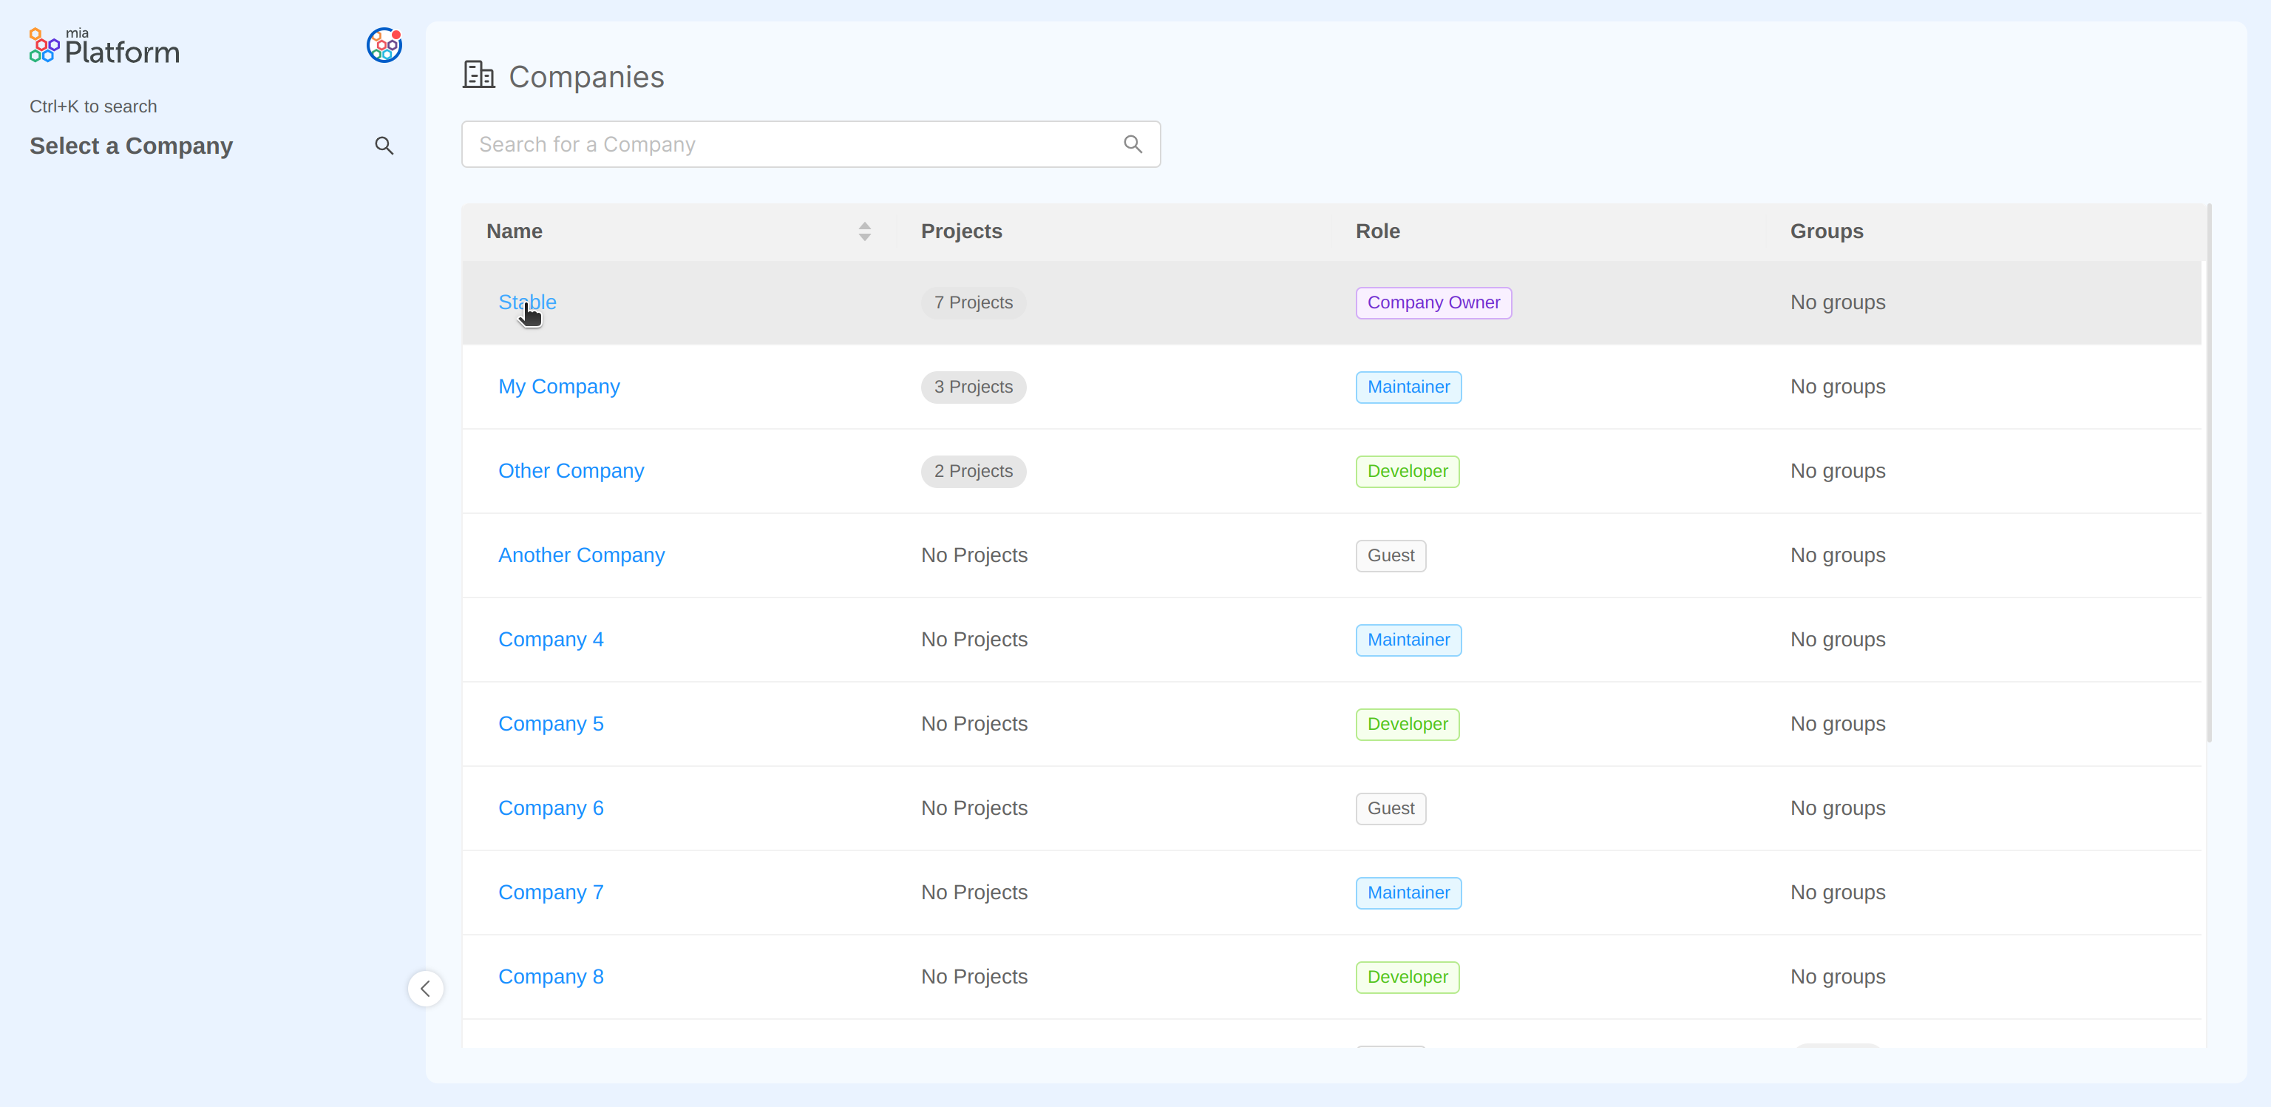Click the sidebar search magnifier icon
The width and height of the screenshot is (2271, 1107).
coord(384,146)
